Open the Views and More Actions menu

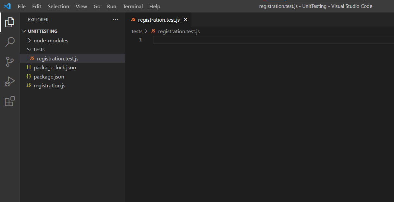(x=115, y=19)
